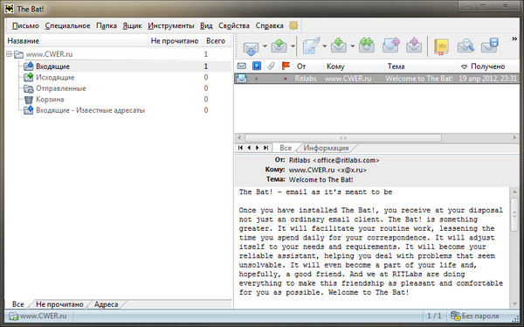524x327 pixels.
Task: Collapse the www.CWER.ru account tree
Action: [9, 54]
